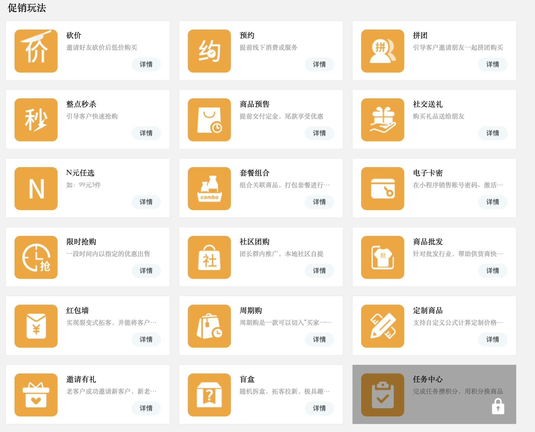Click 详情 button for 邀请有礼
Screen dimensions: 535x432
[x=146, y=408]
